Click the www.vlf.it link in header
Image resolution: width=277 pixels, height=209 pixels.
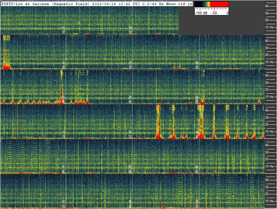click(180, 3)
